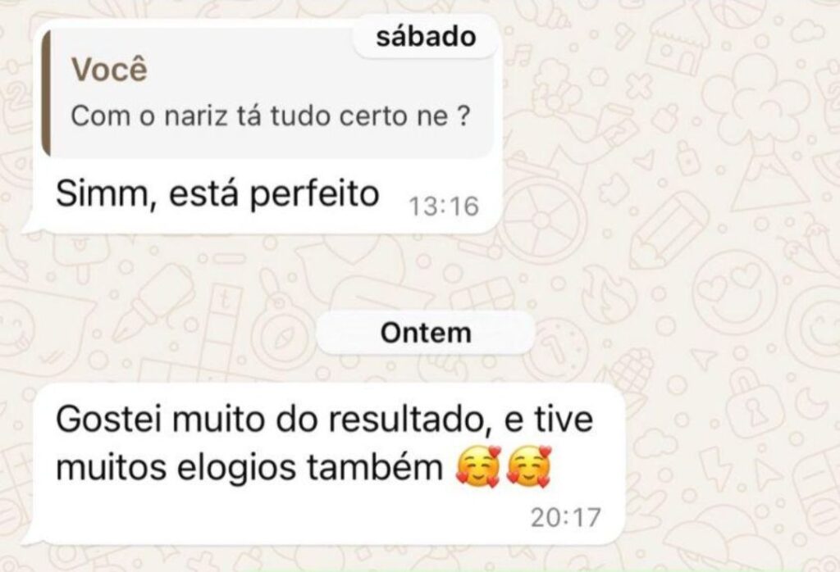Click the word também before the emojis
Screen dimensions: 840x572
coord(374,467)
